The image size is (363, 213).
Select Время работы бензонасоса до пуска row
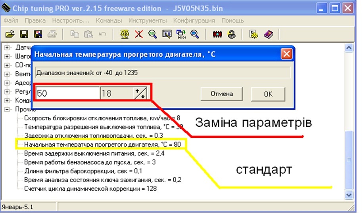tap(90, 162)
